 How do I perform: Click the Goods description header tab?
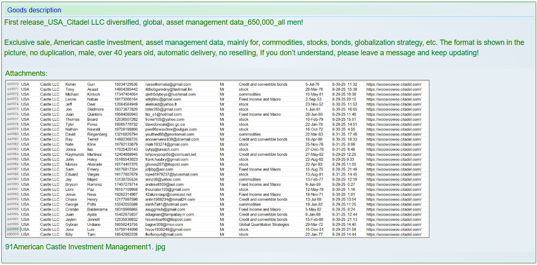click(x=34, y=10)
